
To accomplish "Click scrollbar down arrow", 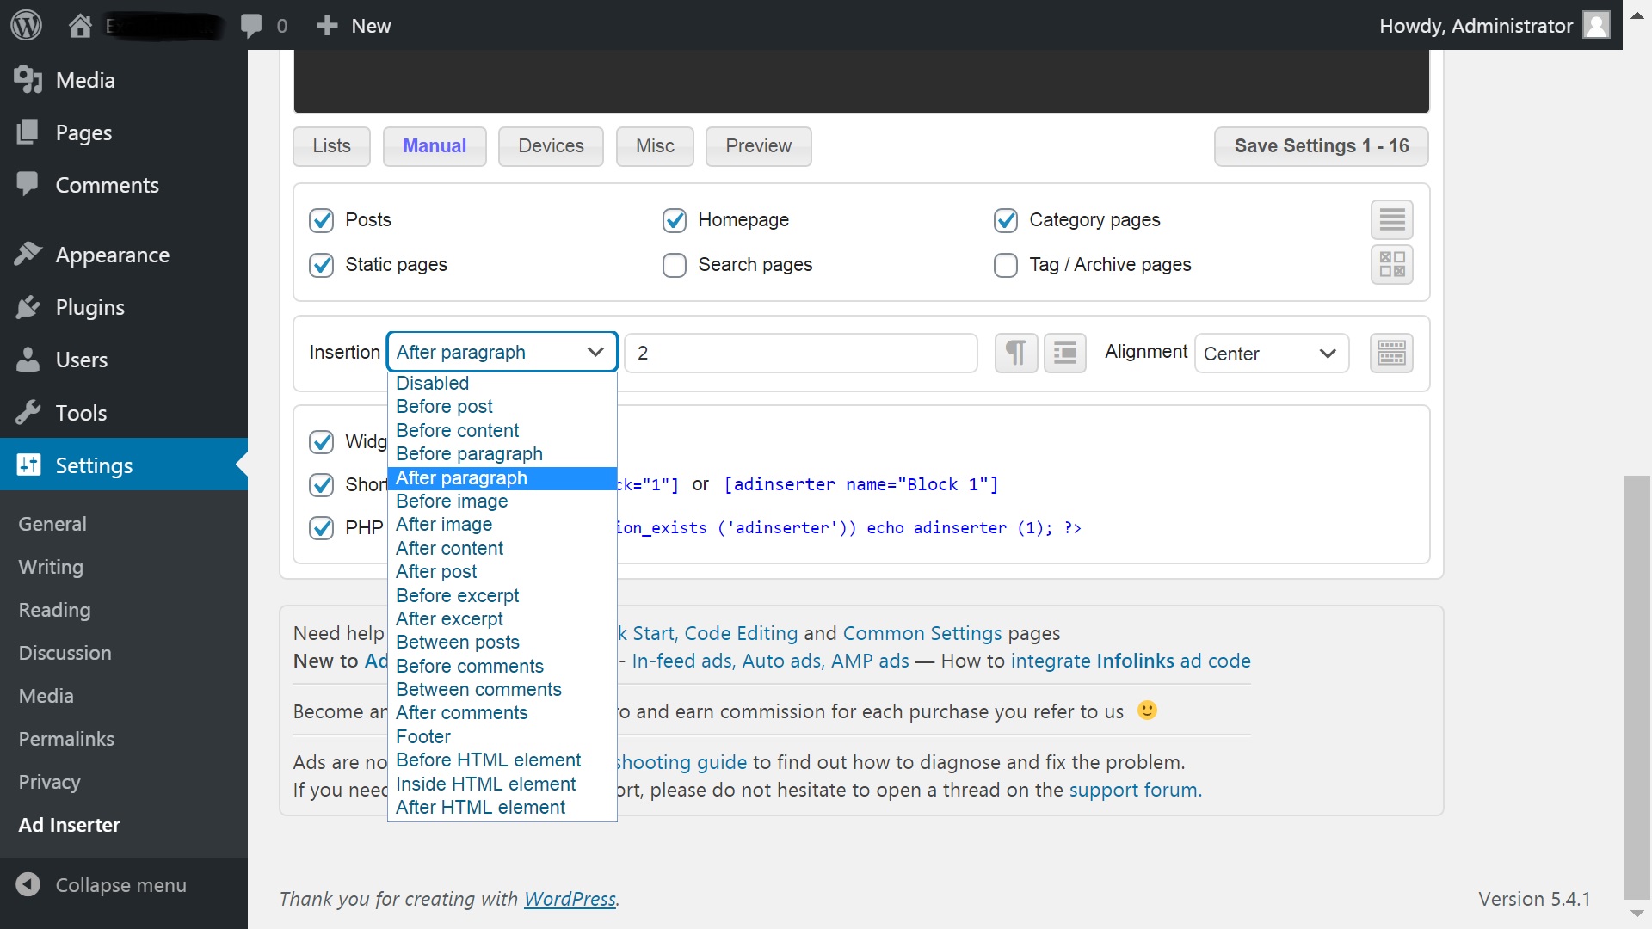I will point(1637,914).
